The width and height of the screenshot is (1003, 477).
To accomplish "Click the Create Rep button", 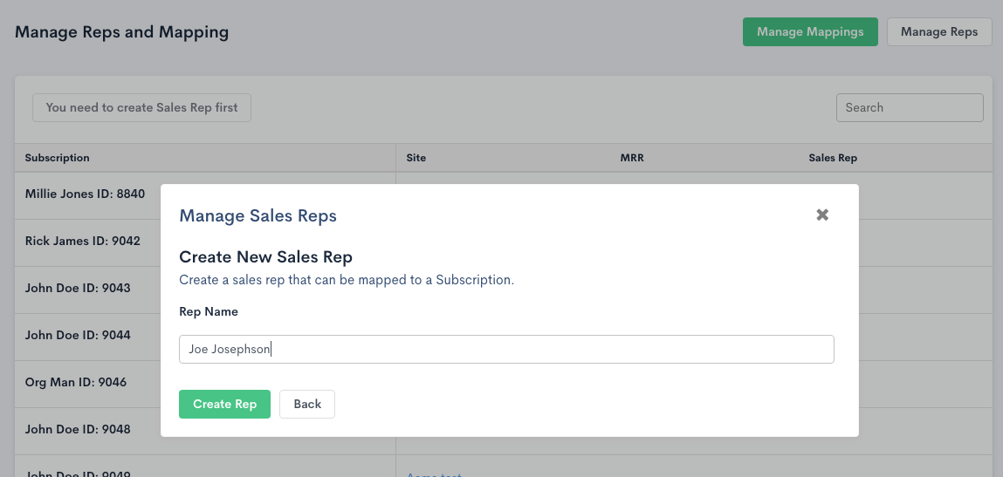I will coord(224,404).
